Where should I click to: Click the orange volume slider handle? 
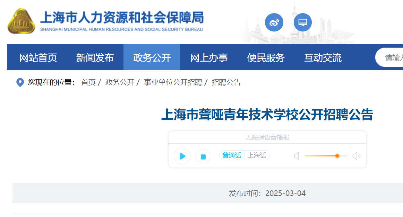coord(337,156)
